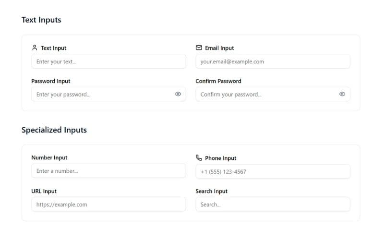Click the "Search Input" label text
Image resolution: width=384 pixels, height=240 pixels.
coord(212,191)
